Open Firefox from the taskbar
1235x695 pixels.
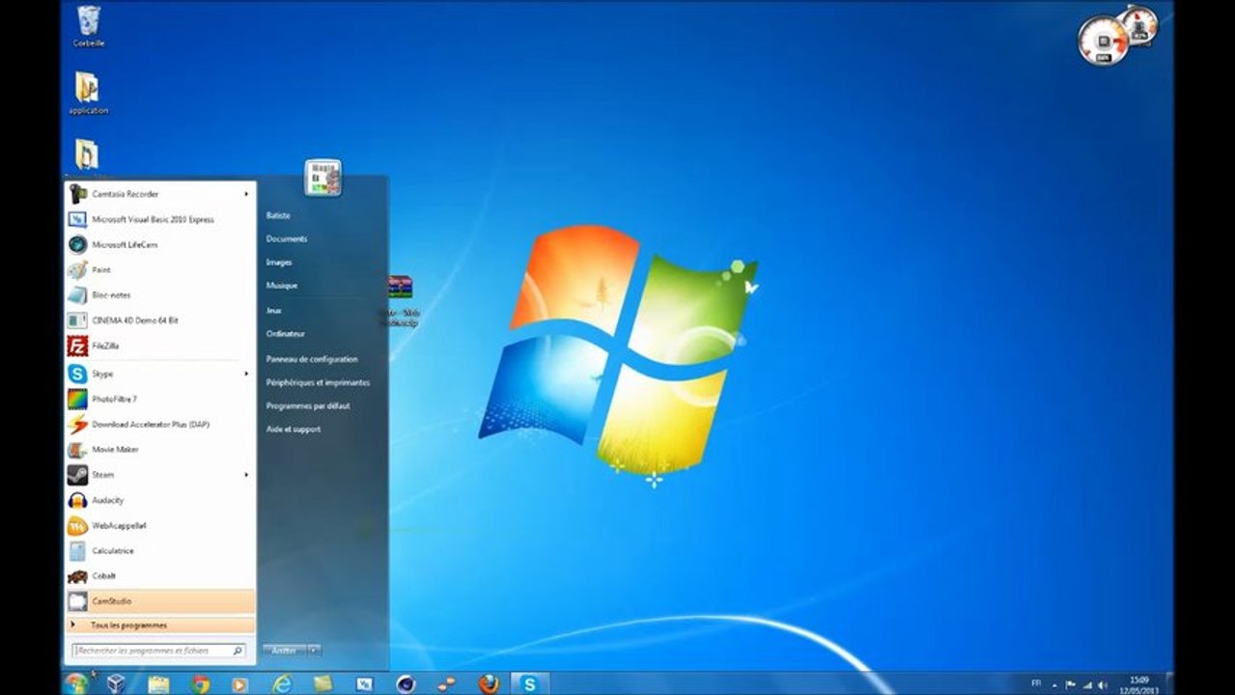click(x=490, y=683)
